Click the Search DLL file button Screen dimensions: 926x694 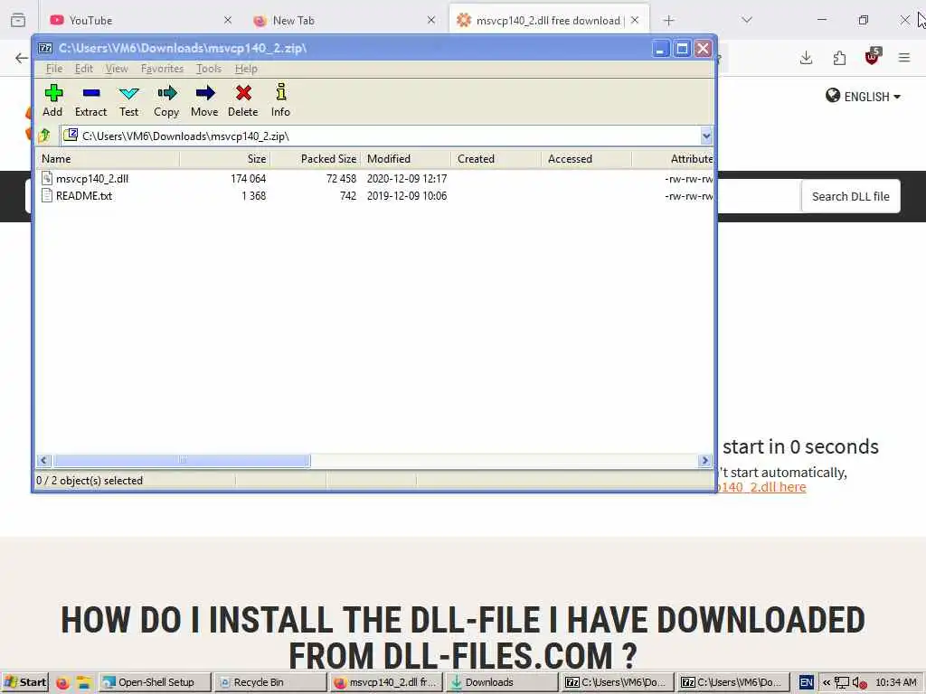[x=850, y=196]
